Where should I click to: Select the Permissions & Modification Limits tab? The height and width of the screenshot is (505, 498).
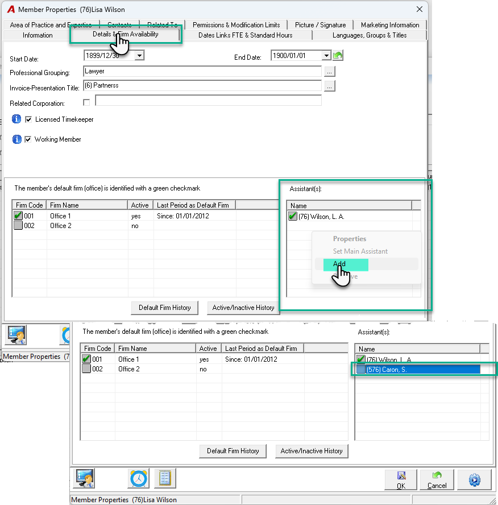tap(236, 25)
